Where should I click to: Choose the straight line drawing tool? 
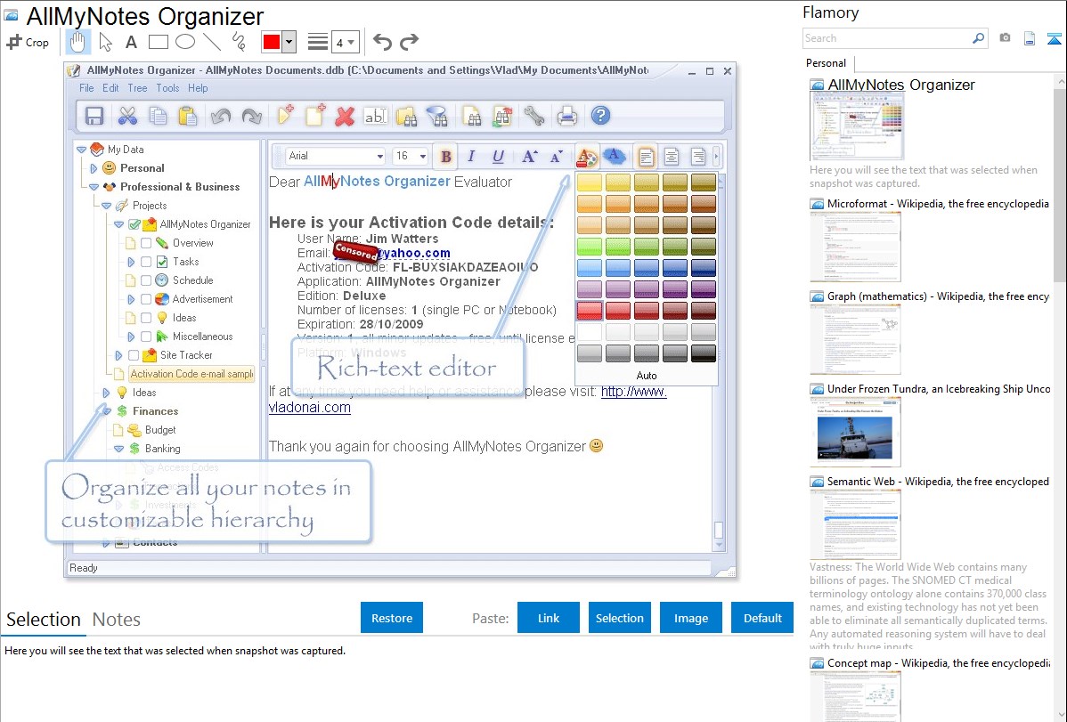coord(212,42)
